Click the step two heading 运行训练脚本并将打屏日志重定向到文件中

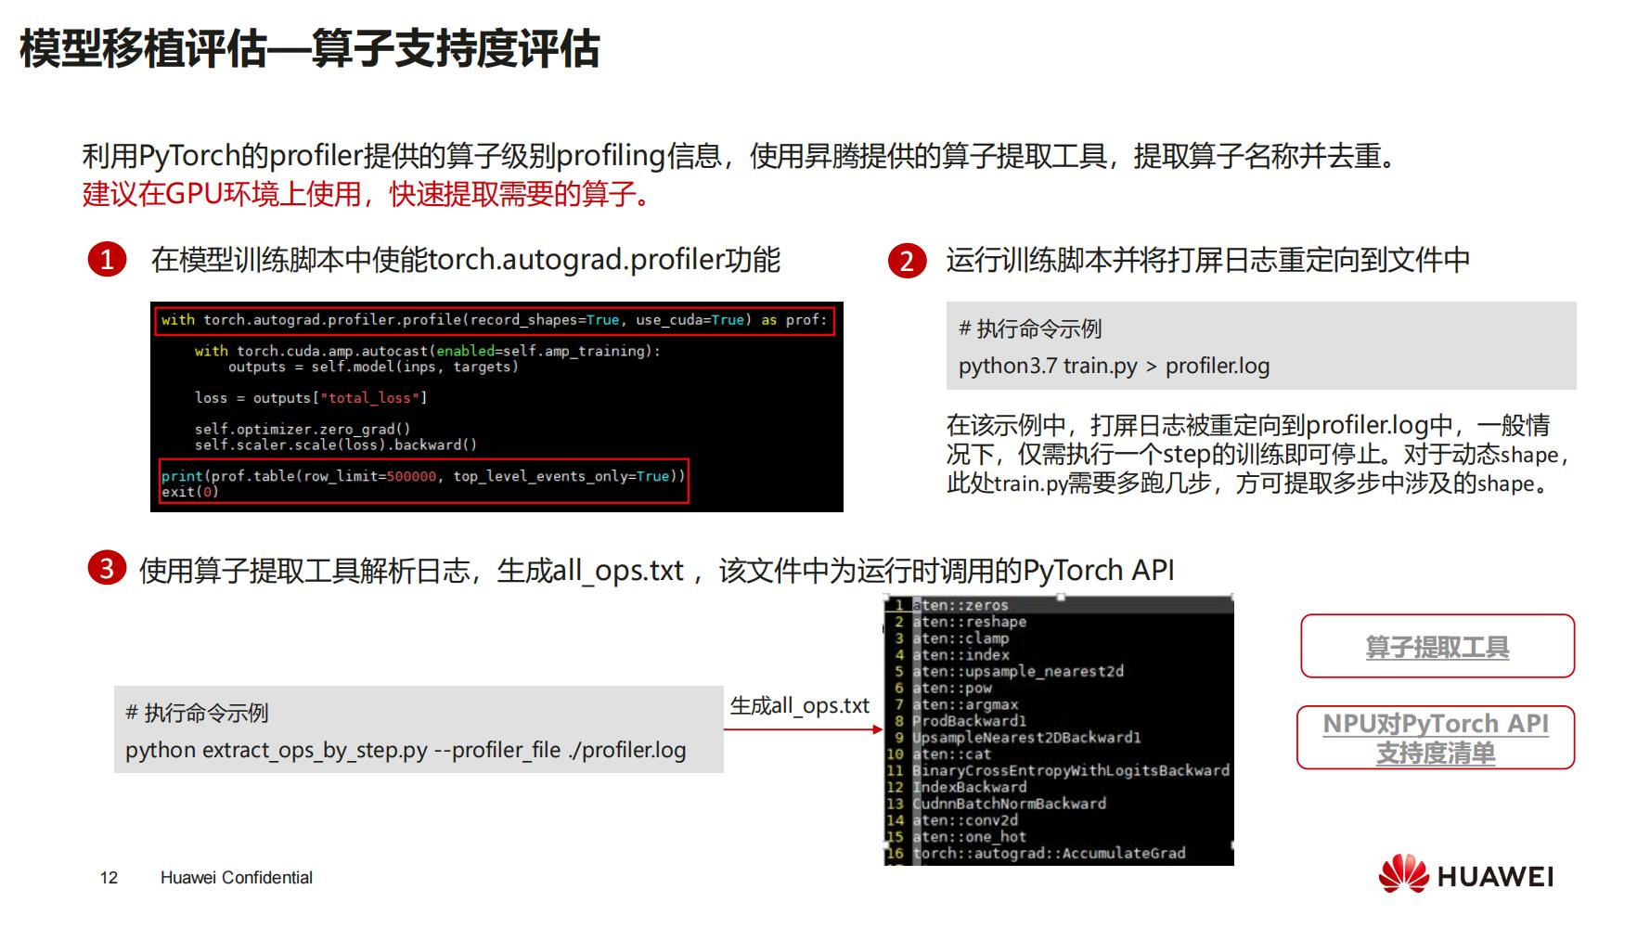click(1208, 260)
